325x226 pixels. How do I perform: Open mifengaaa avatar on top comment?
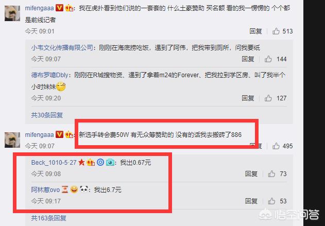pyautogui.click(x=12, y=13)
